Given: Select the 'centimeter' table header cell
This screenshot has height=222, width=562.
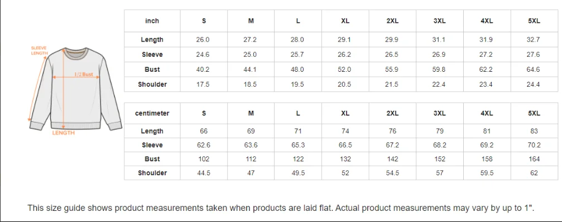Looking at the screenshot, I should click(152, 113).
